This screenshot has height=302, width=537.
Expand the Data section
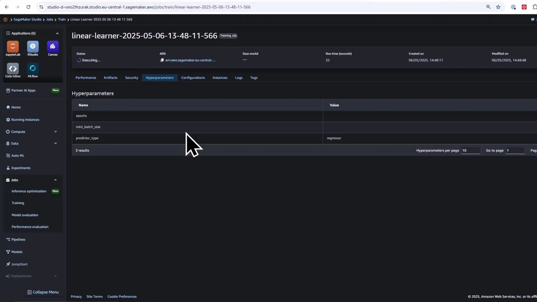point(55,143)
